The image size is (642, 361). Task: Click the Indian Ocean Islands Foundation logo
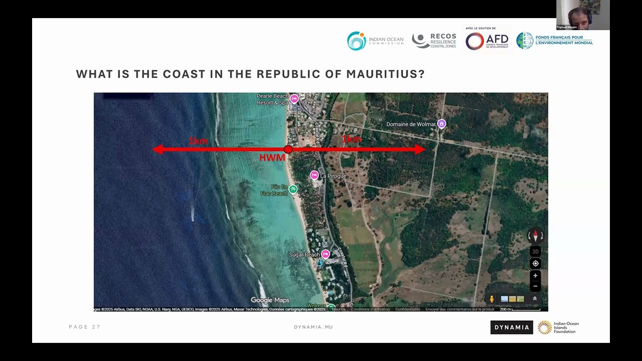(558, 327)
